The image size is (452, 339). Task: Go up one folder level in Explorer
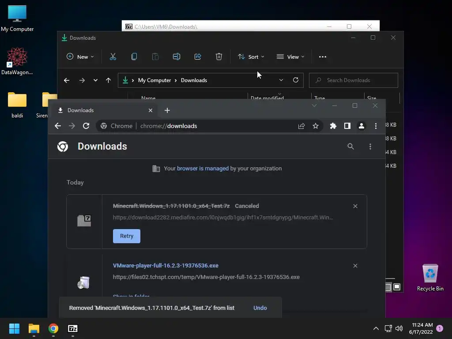(109, 80)
